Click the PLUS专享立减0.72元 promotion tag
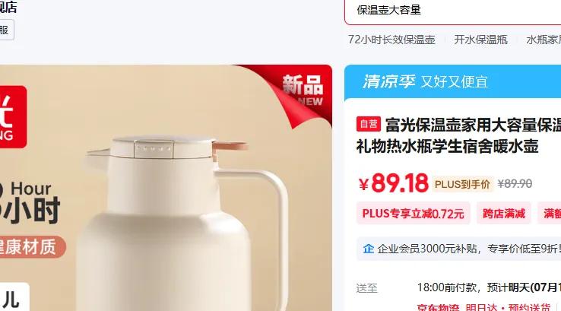The image size is (561, 311). pos(413,214)
